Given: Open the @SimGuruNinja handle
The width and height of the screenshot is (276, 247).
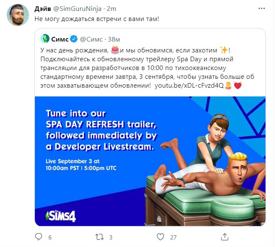Looking at the screenshot, I should 77,9.
